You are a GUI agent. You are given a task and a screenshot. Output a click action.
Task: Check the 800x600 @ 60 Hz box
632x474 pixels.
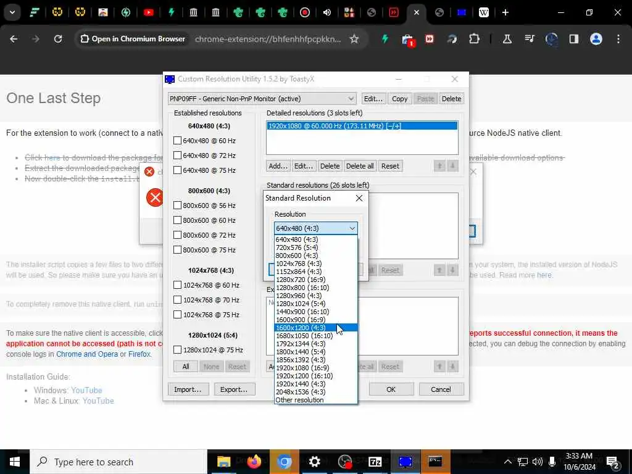177,220
